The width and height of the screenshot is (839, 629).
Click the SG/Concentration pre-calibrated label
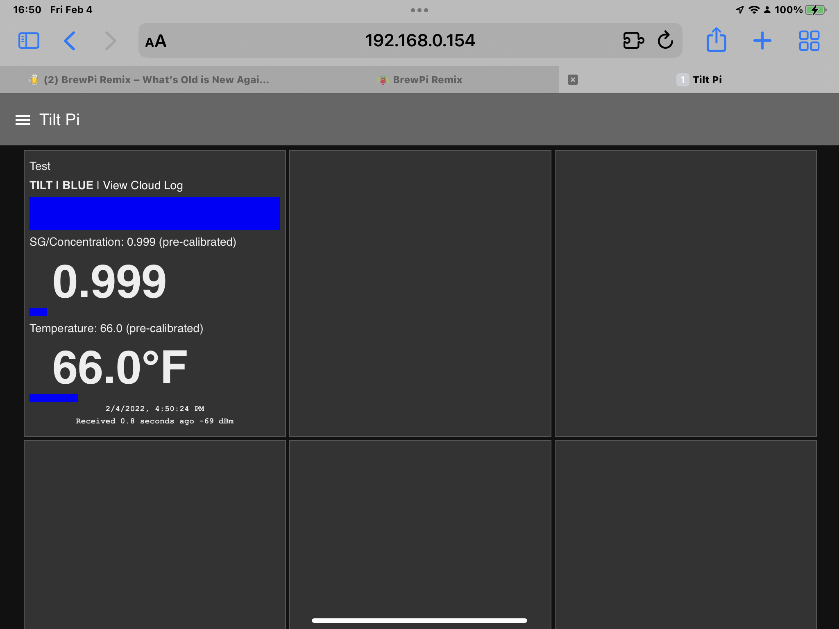[x=133, y=242]
